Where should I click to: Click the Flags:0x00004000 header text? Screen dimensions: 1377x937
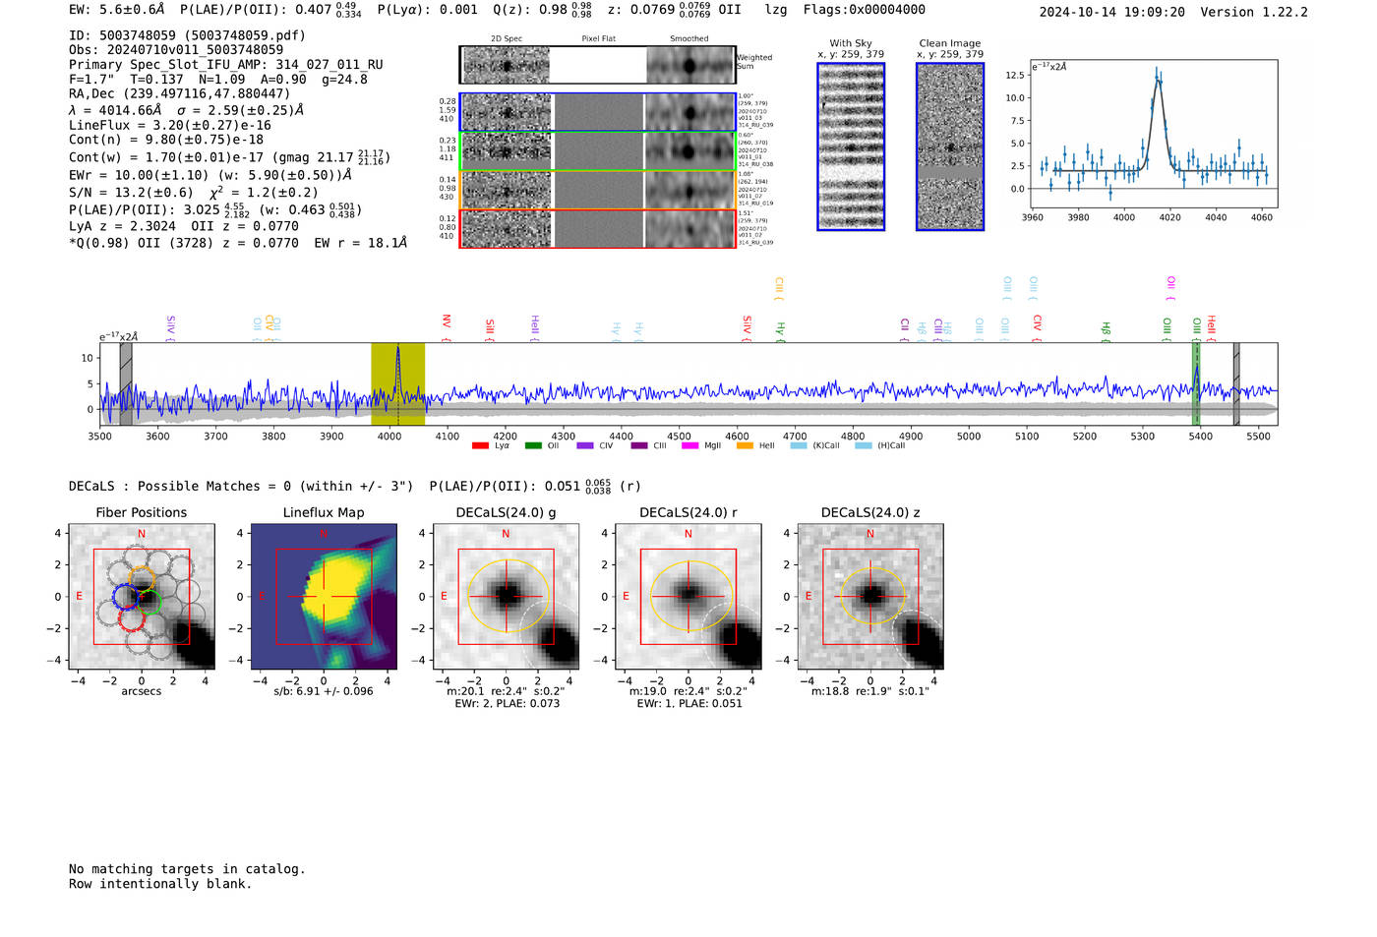[865, 10]
